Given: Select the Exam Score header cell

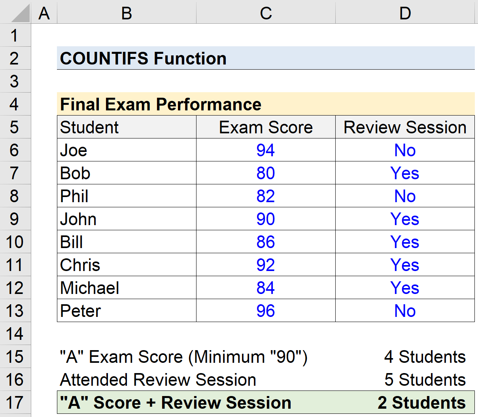Looking at the screenshot, I should coord(266,127).
